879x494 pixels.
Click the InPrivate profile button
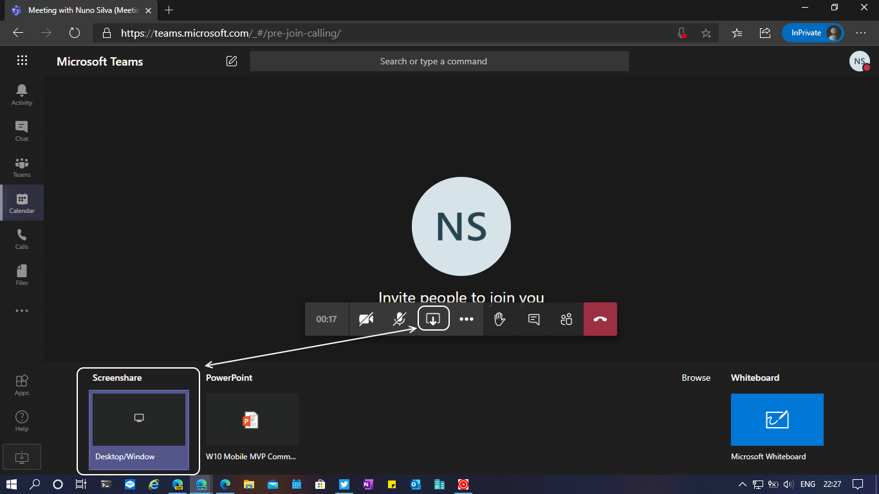813,33
